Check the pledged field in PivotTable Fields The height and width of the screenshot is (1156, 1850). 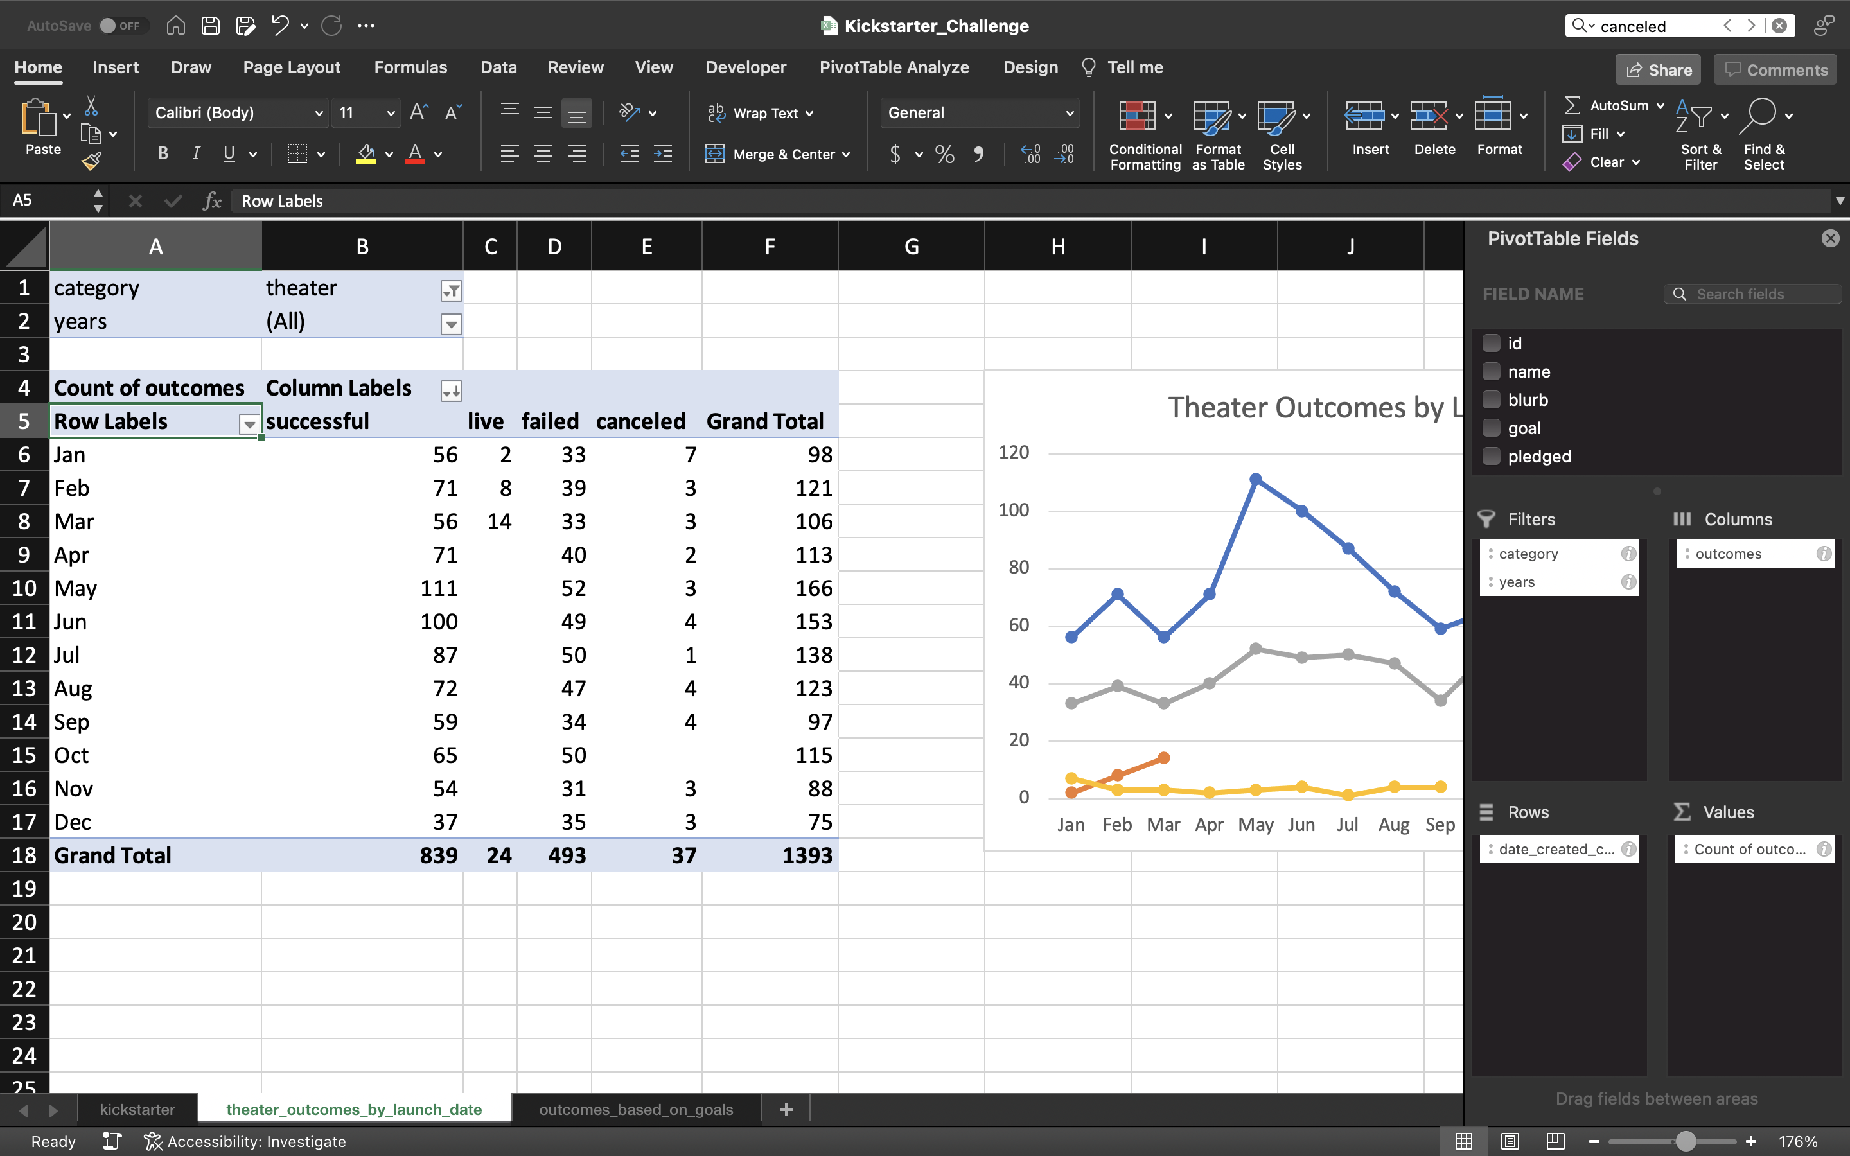tap(1492, 456)
